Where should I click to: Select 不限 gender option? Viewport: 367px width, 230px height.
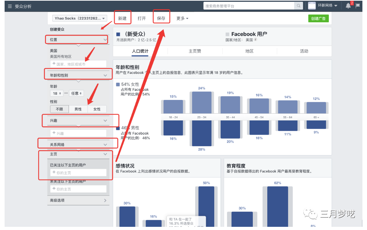59,109
